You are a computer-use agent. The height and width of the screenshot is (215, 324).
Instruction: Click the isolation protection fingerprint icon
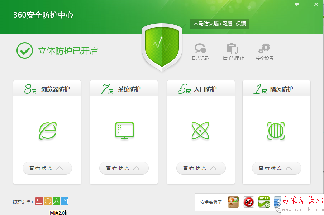276,131
